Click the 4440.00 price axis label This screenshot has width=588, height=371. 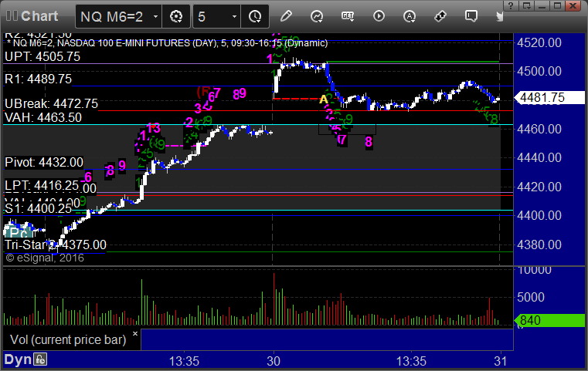(539, 157)
